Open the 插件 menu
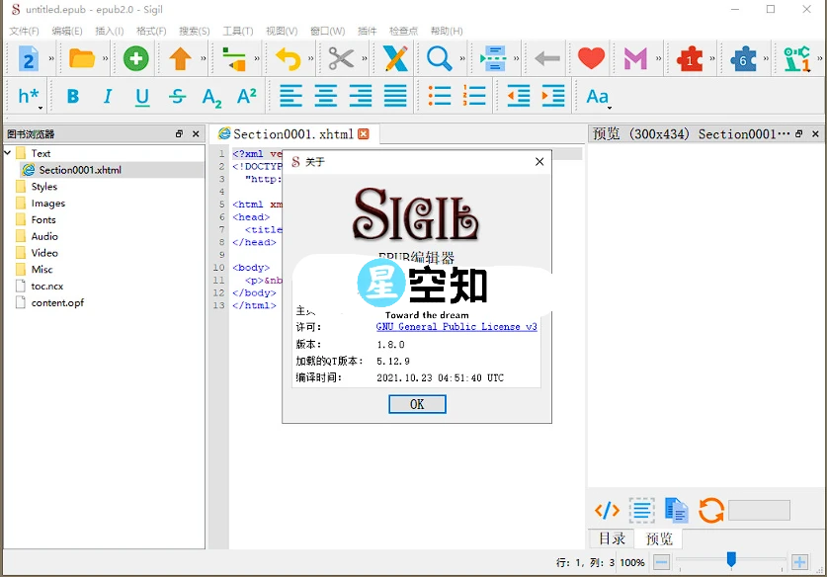Screen dimensions: 827x577 point(367,31)
